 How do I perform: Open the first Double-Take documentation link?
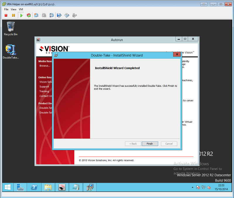[x=46, y=108]
